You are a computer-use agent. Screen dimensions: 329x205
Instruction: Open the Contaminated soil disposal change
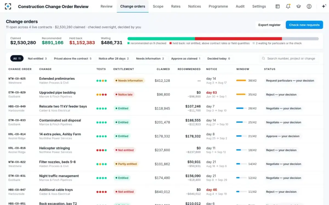click(x=60, y=120)
